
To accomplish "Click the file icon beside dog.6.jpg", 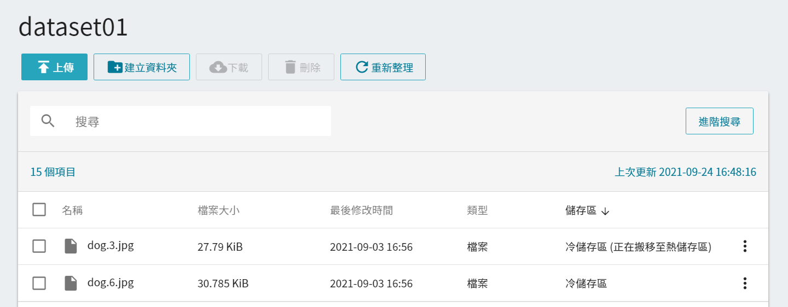I will pos(71,284).
